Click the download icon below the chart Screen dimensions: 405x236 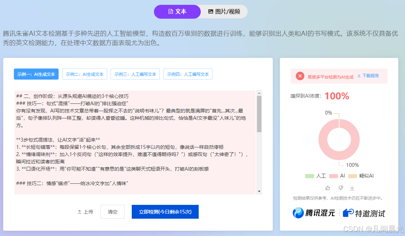[x=352, y=188]
